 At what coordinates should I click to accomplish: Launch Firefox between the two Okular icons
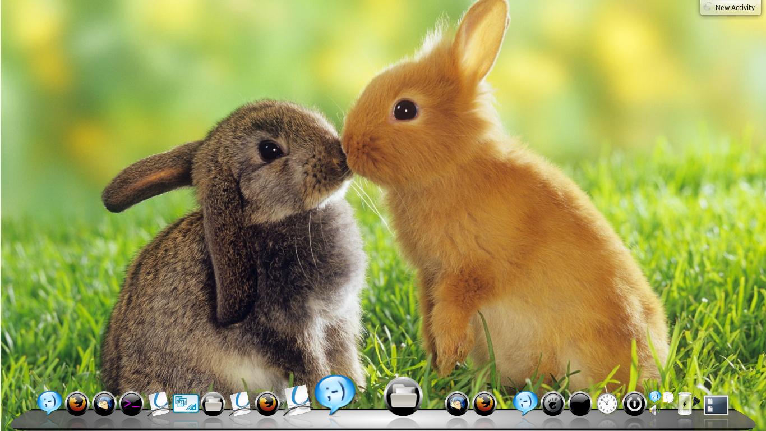[x=267, y=404]
